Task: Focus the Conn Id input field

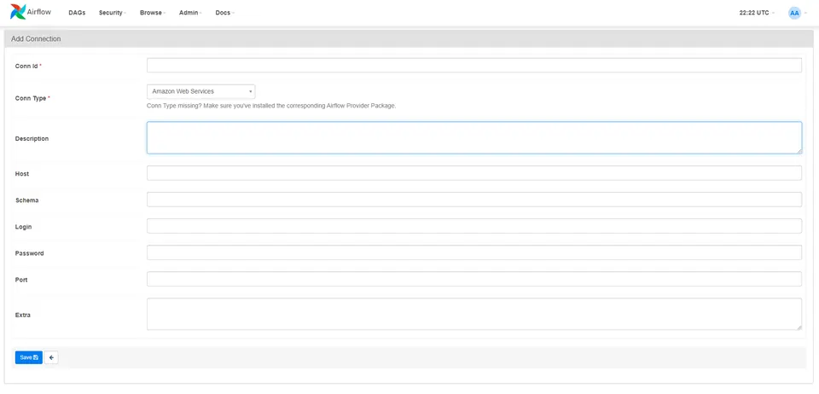Action: (x=474, y=65)
